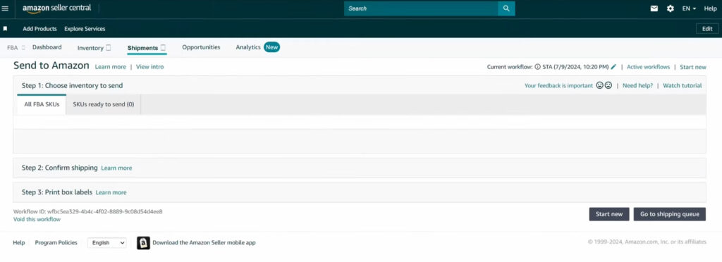Click Learn more beside Send to Amazon
The width and height of the screenshot is (722, 262).
[x=111, y=67]
